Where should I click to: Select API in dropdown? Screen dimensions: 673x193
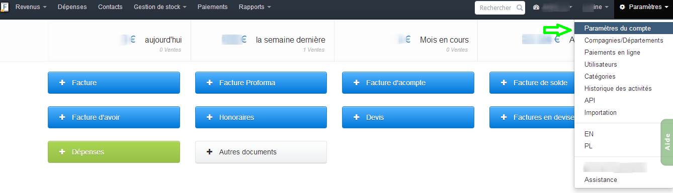point(623,101)
